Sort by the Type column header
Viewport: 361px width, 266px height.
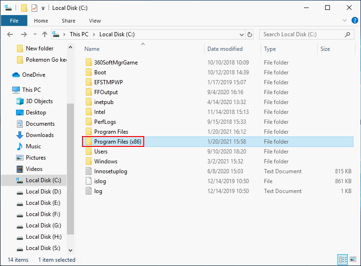tap(270, 49)
